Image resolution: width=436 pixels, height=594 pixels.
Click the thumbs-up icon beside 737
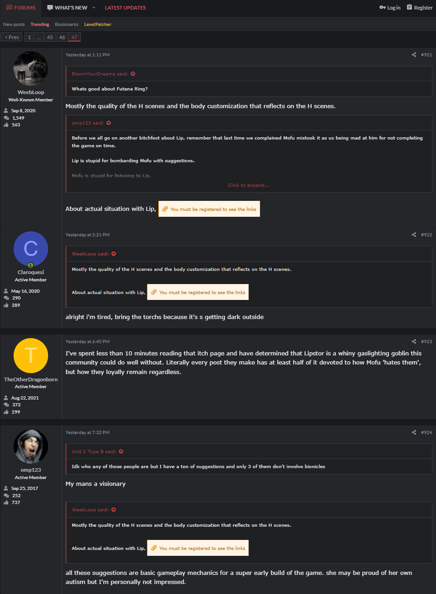(5, 502)
